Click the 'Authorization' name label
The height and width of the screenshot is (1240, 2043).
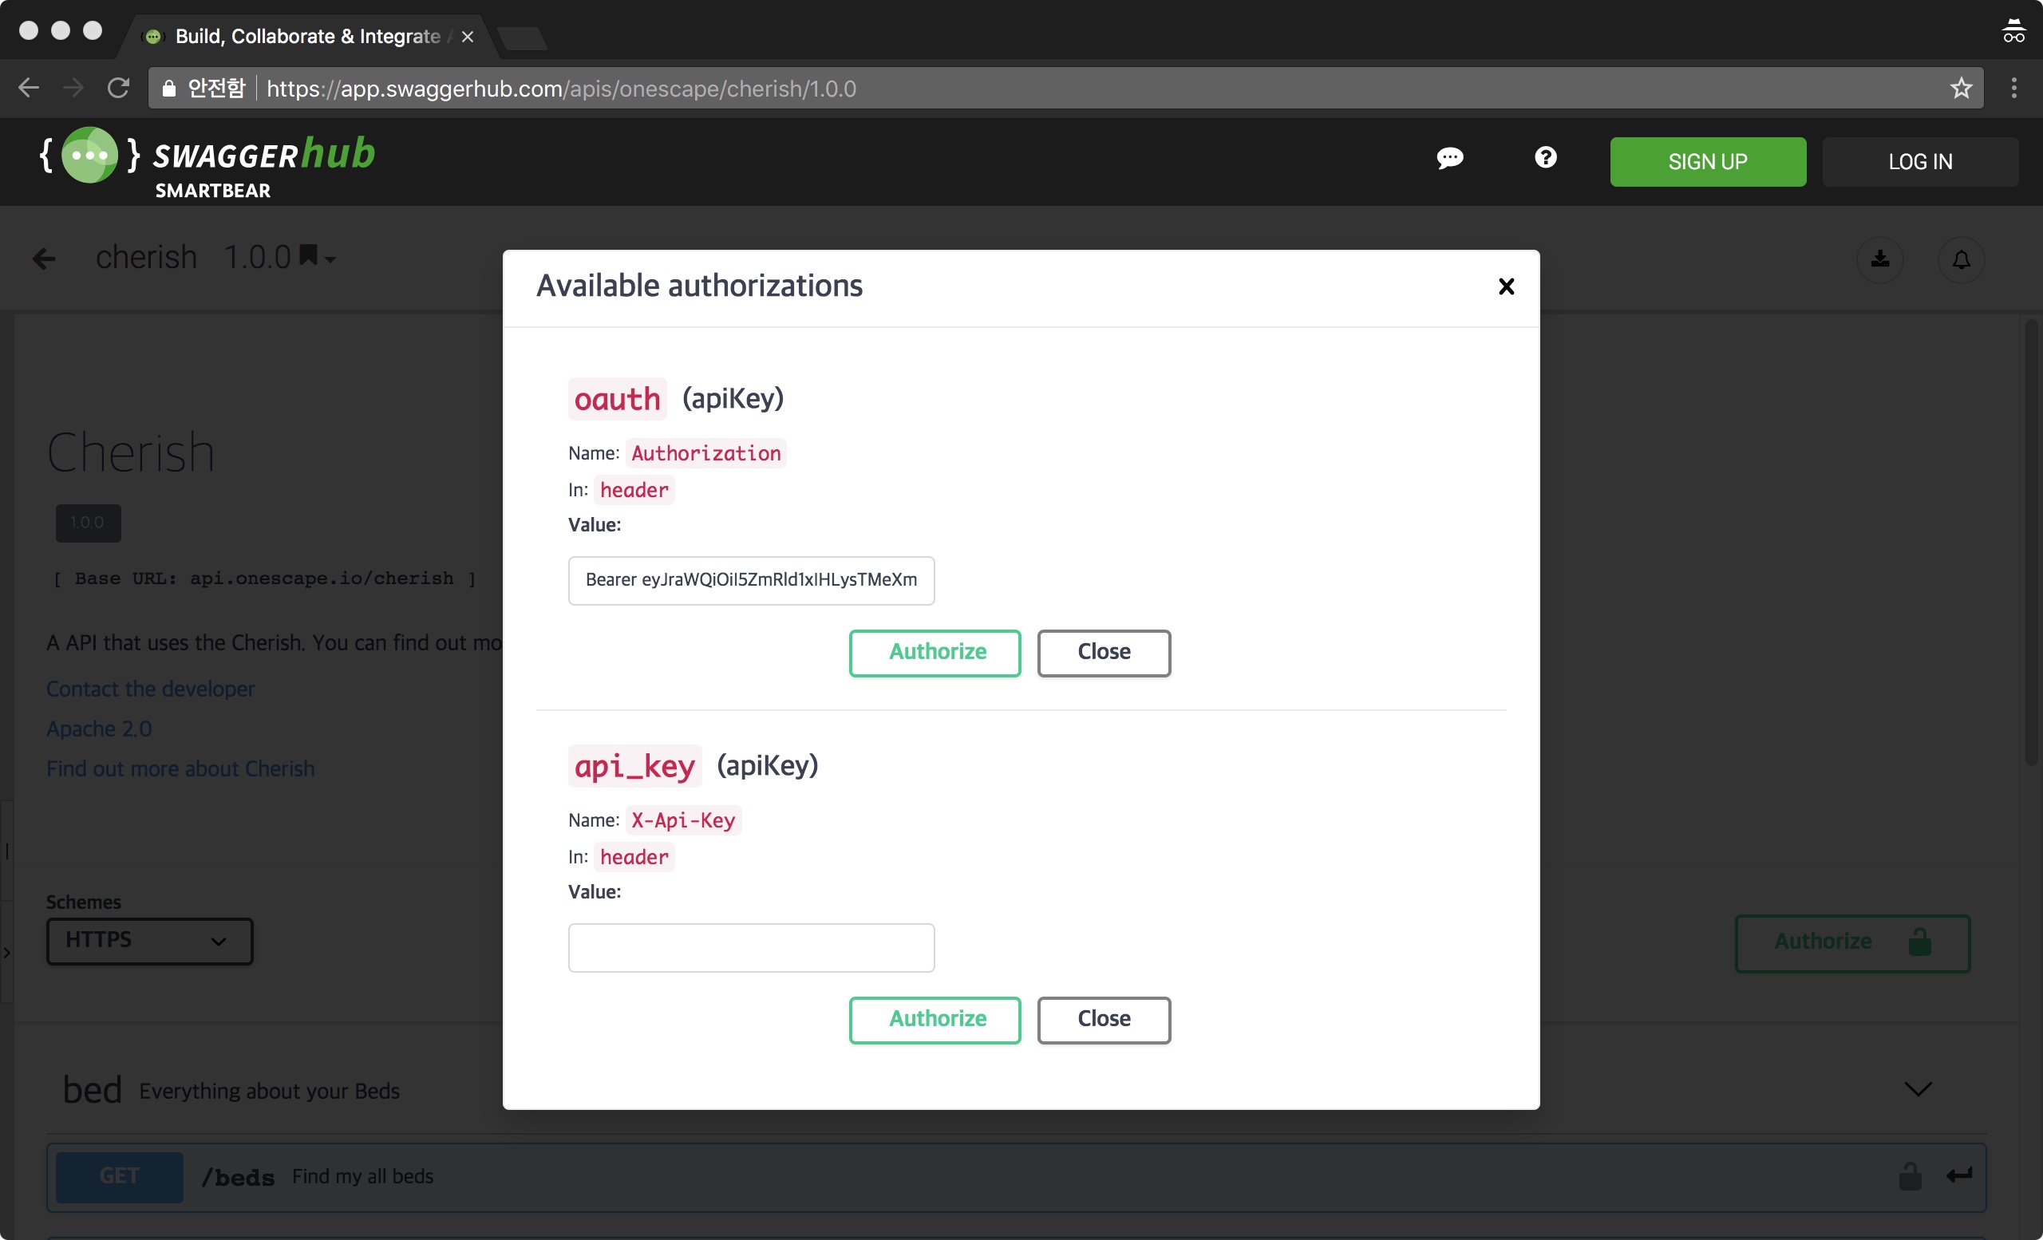[x=705, y=453]
